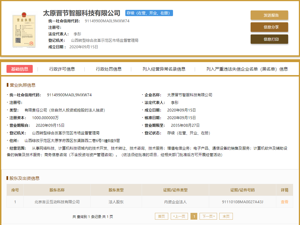Click the 股东名称 column header
The height and width of the screenshot is (225, 300).
coord(57,190)
